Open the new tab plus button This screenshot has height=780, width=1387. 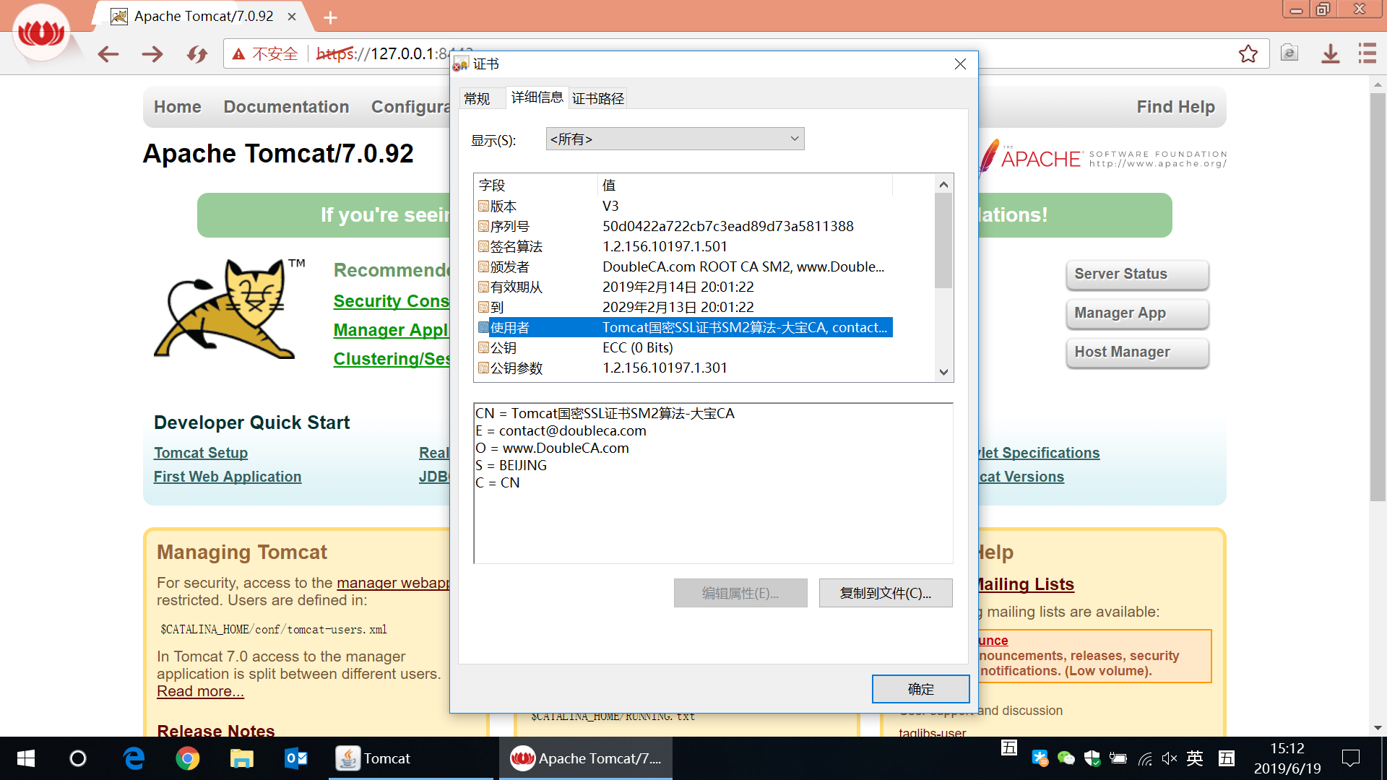(x=330, y=17)
